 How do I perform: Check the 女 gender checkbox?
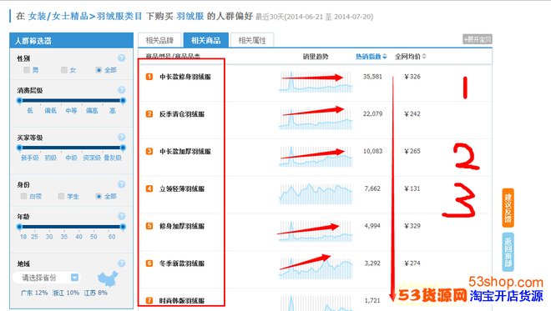coord(64,70)
